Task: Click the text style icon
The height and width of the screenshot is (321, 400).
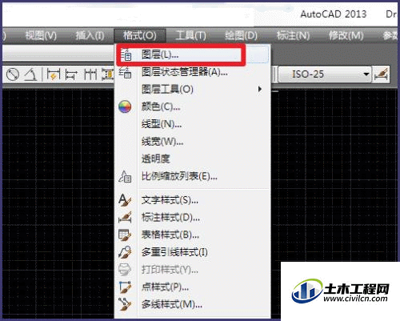Action: pos(125,200)
